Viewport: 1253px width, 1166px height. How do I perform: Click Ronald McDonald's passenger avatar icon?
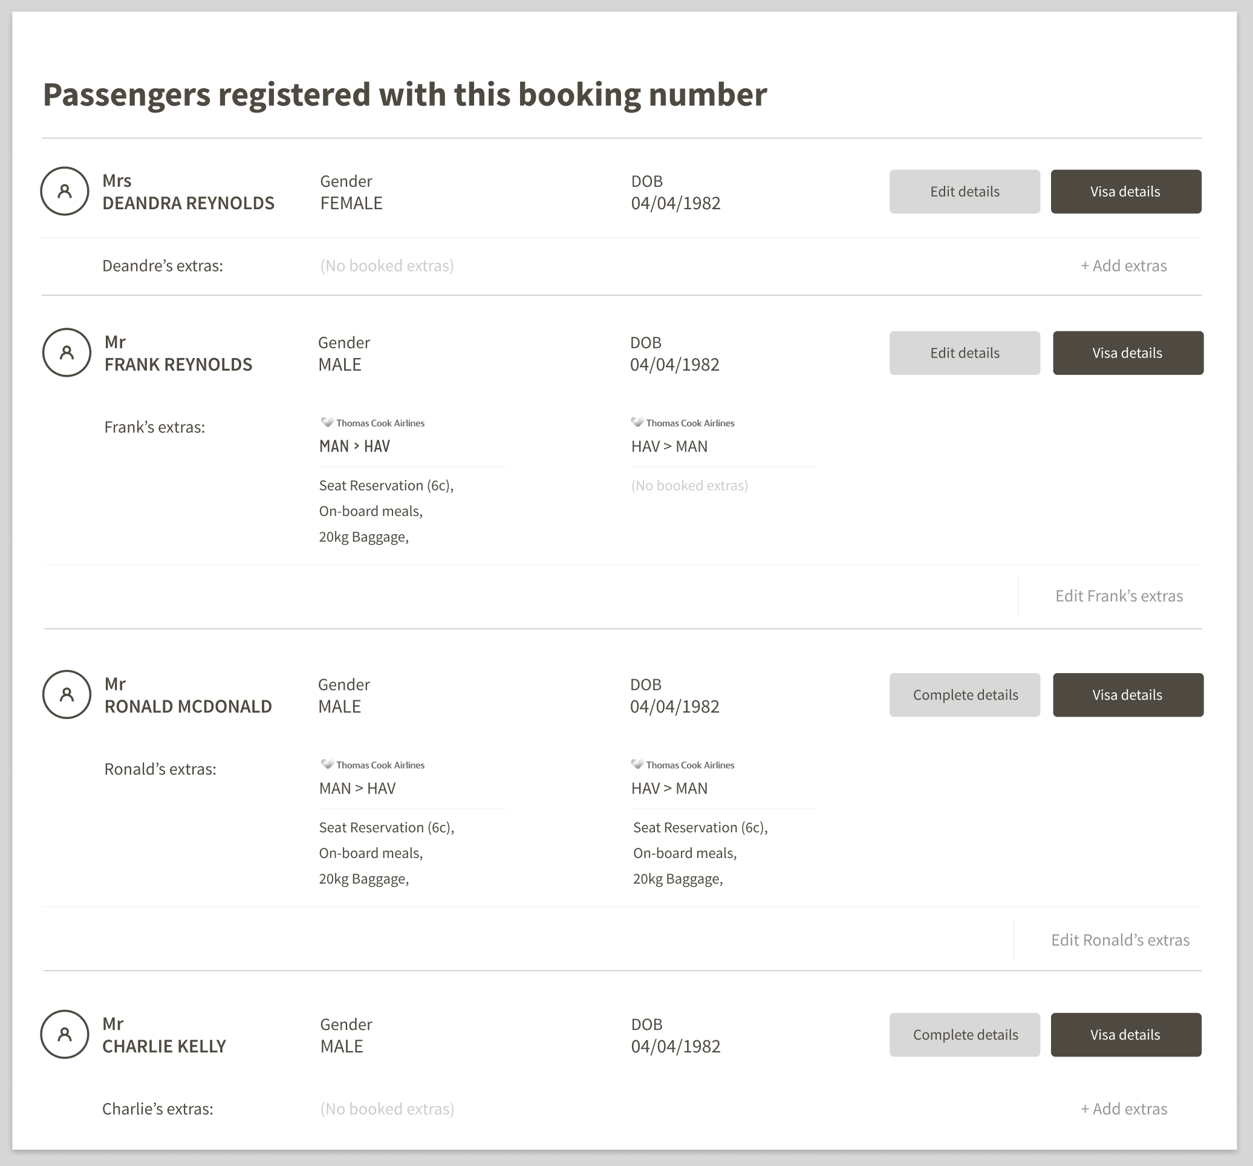[67, 694]
